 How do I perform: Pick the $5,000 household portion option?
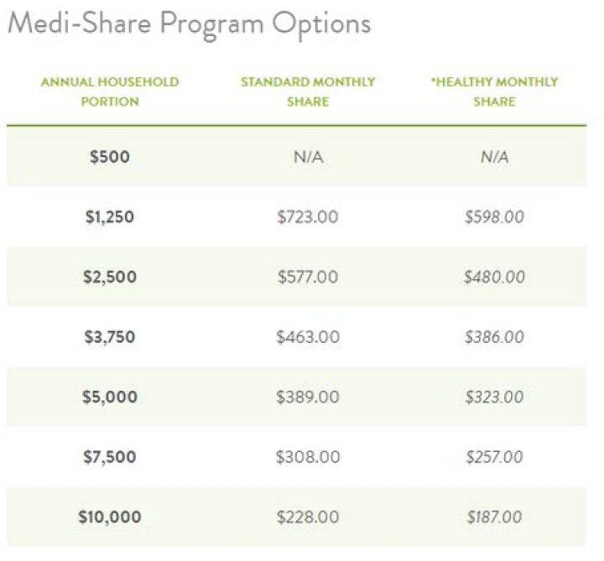pyautogui.click(x=110, y=397)
